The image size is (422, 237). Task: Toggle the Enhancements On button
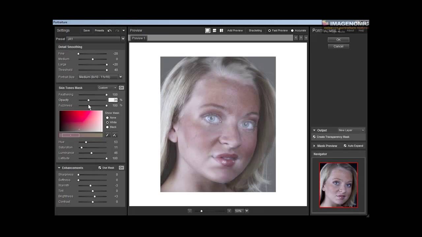click(121, 168)
